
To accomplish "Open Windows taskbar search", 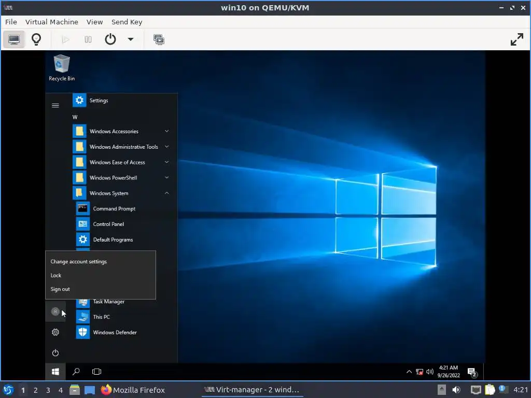I will point(76,372).
